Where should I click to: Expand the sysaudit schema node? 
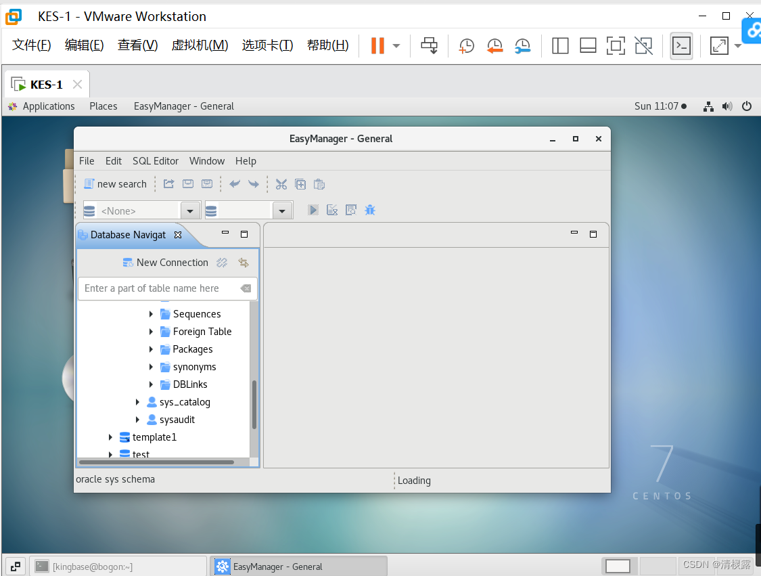tap(137, 420)
